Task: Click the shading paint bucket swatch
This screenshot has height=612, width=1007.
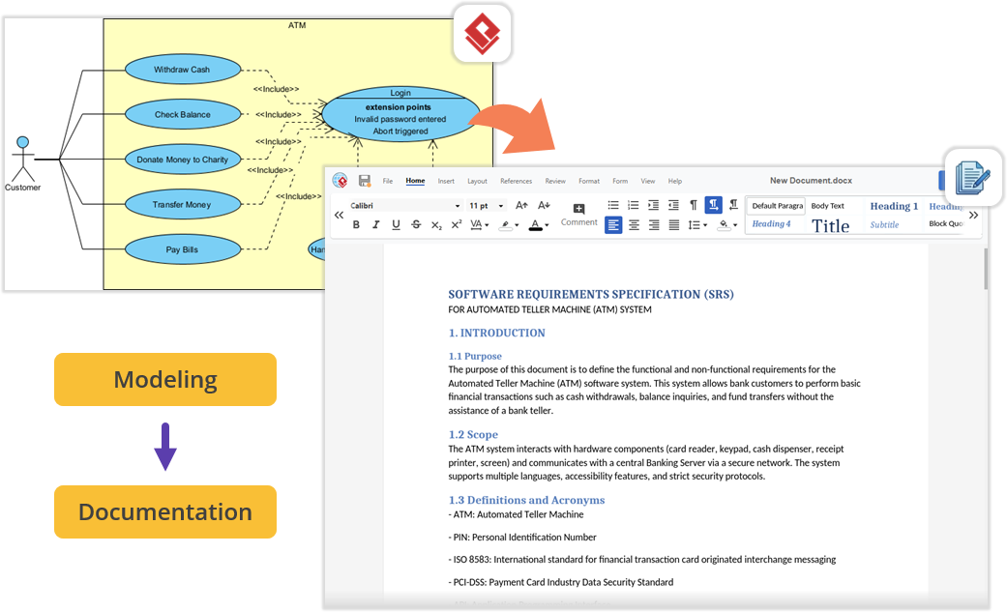Action: tap(725, 225)
